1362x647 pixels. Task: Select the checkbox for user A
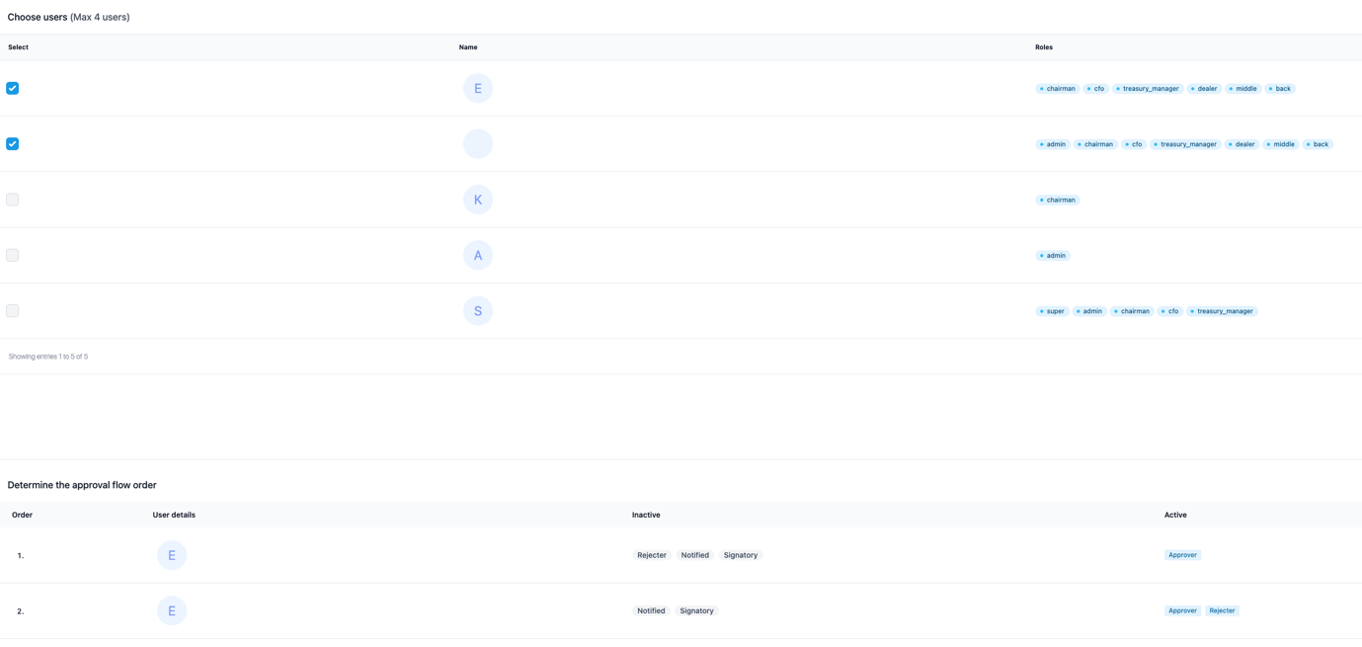(x=12, y=254)
